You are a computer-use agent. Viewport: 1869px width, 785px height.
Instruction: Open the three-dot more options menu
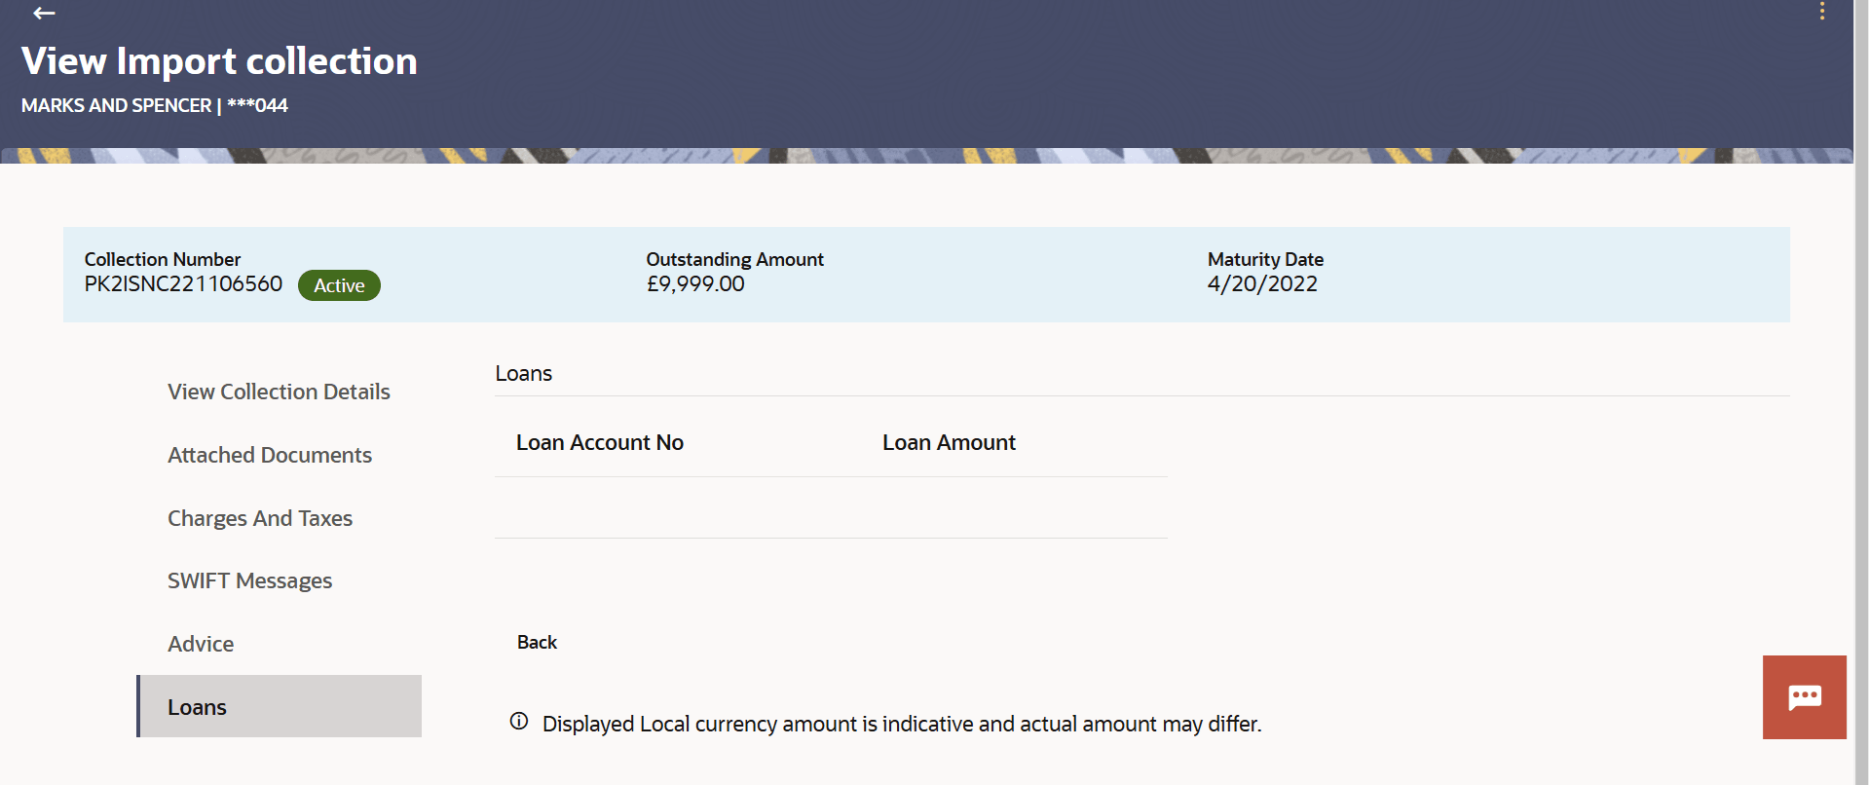1821,11
